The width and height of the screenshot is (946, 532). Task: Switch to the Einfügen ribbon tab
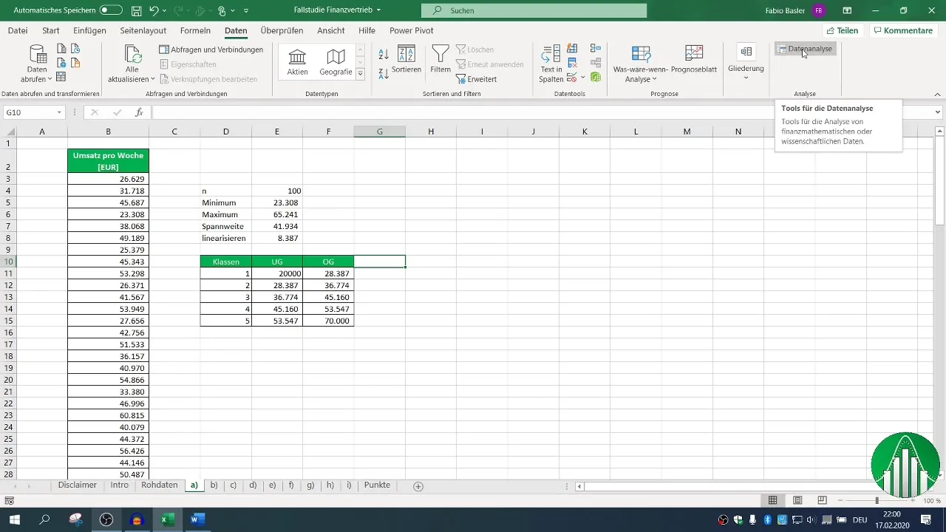89,31
